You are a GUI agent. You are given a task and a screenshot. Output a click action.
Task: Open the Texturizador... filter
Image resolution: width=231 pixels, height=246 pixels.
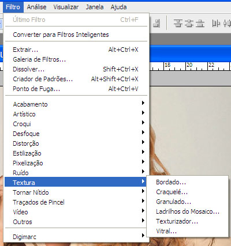click(188, 221)
